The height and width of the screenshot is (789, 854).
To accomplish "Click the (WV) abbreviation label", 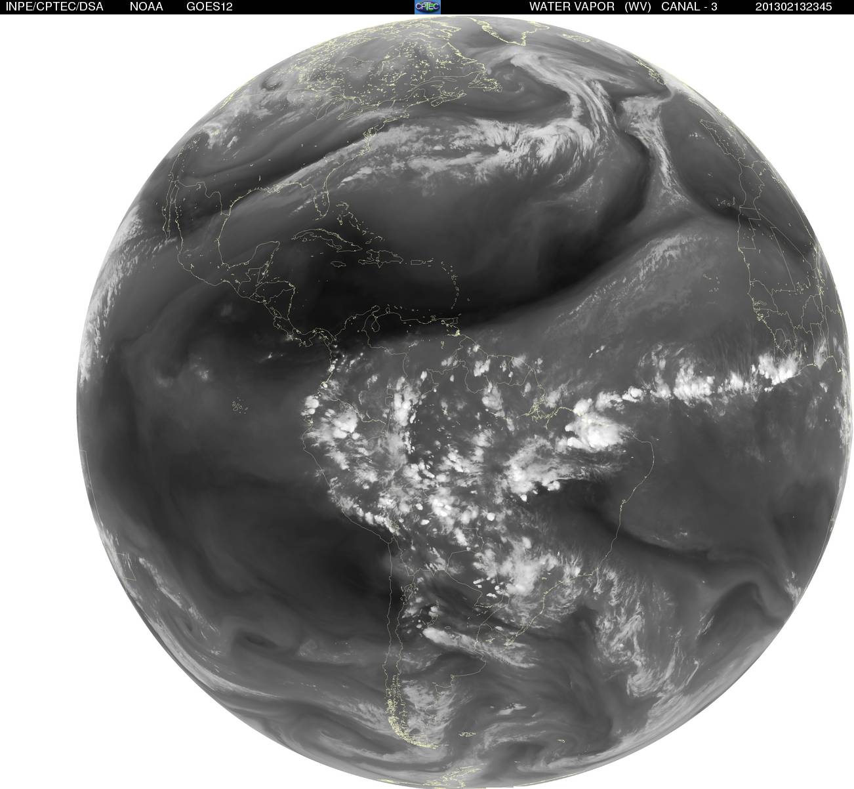I will pyautogui.click(x=638, y=7).
